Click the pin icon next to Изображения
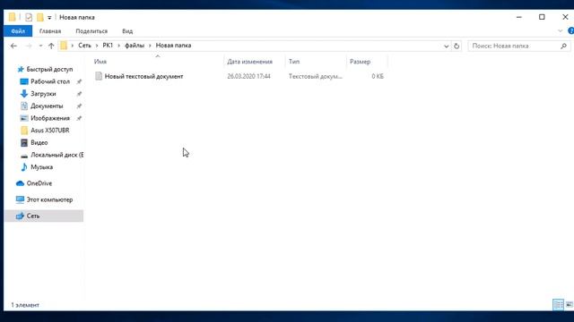 [x=79, y=118]
